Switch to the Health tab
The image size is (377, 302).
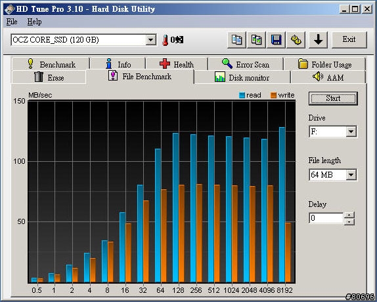pos(177,64)
